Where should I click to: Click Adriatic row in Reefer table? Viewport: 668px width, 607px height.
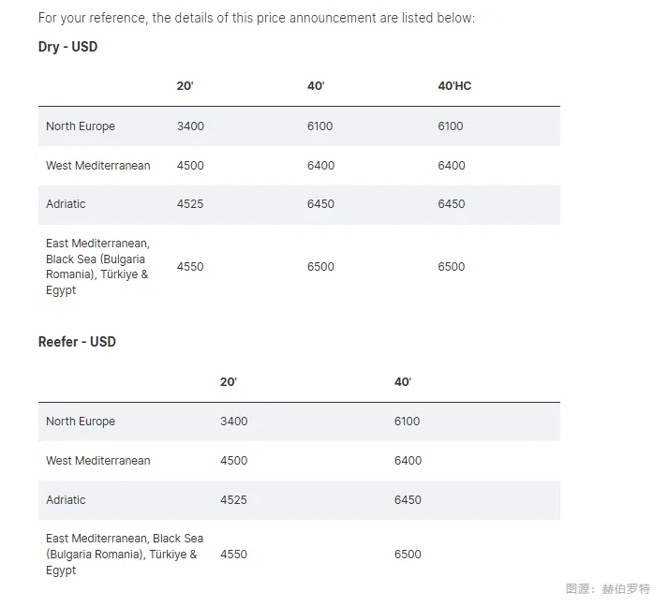click(299, 500)
